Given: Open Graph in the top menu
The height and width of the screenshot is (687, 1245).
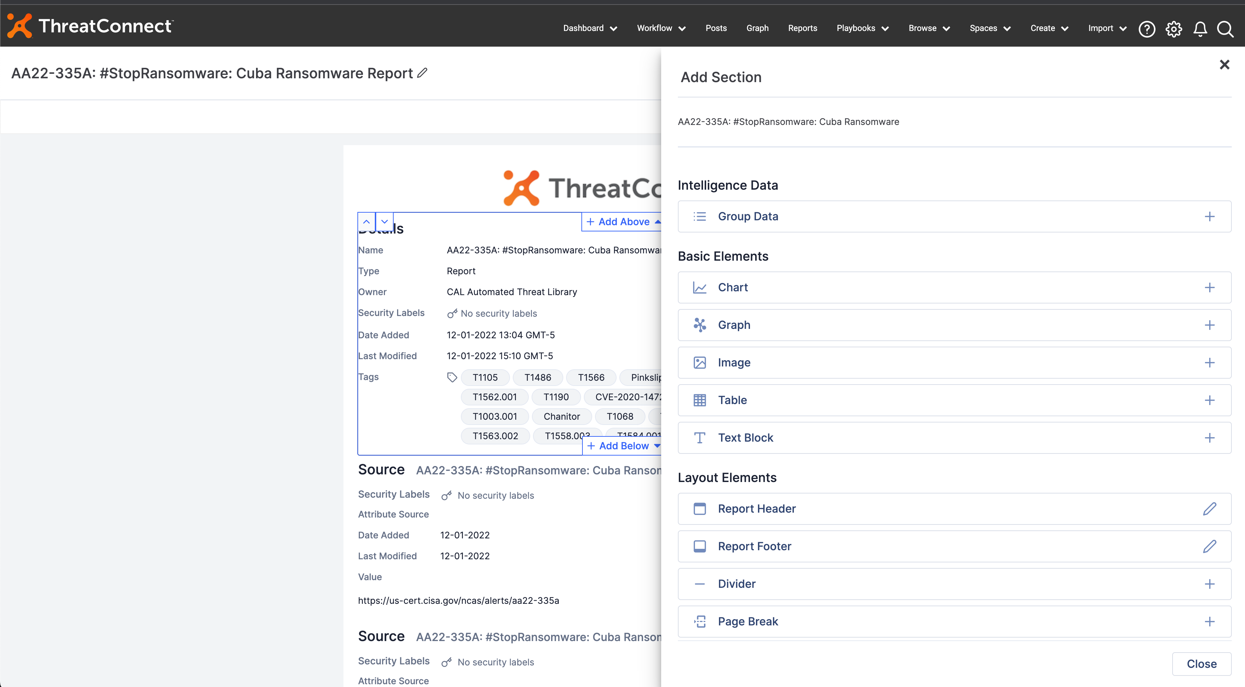Looking at the screenshot, I should pos(757,29).
